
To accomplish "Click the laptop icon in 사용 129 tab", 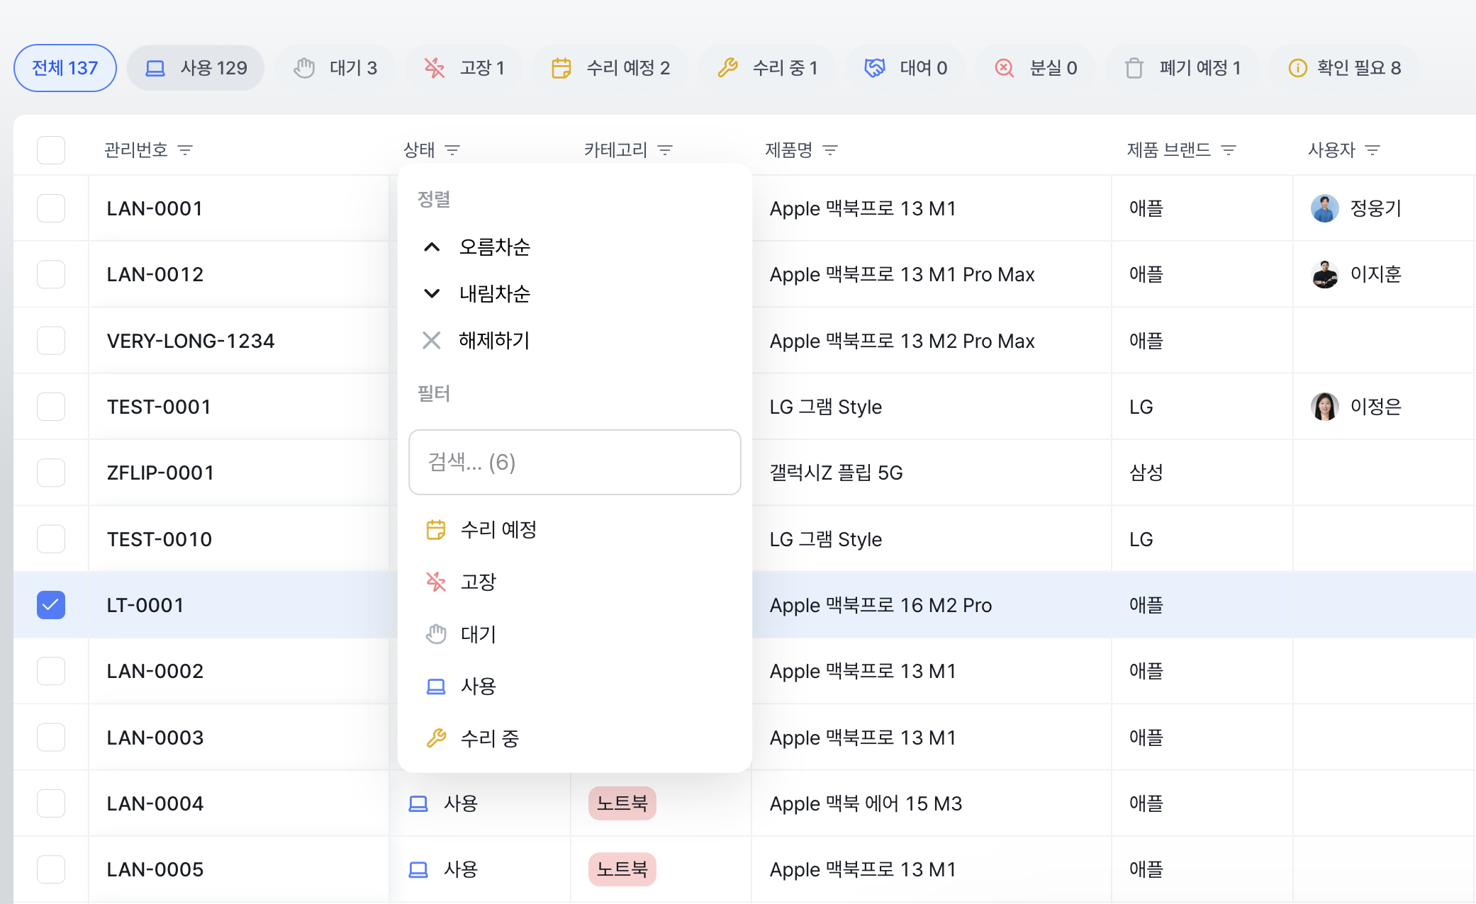I will coord(155,68).
